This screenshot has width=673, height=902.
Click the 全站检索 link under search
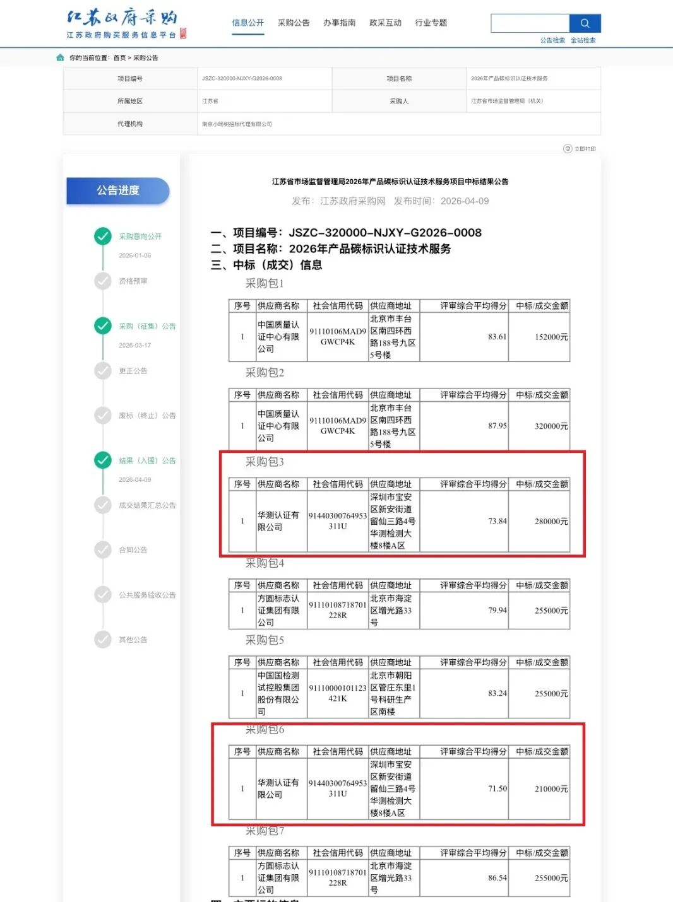583,40
